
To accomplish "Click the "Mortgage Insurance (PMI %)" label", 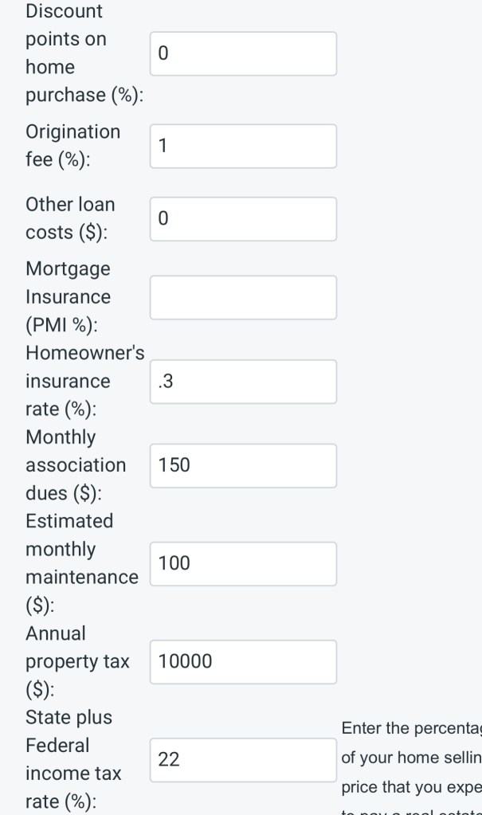I will coord(69,297).
